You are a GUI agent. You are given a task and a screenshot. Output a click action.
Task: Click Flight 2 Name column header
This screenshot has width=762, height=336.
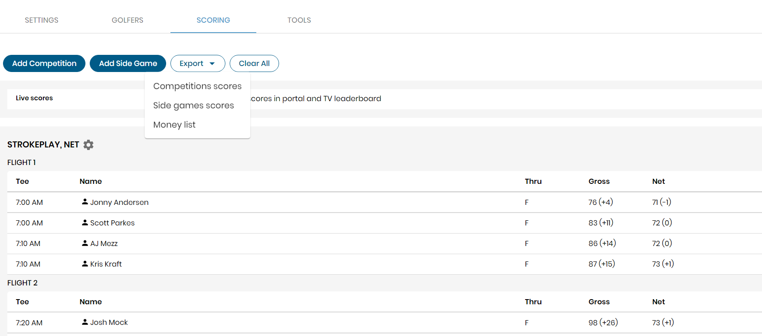(x=91, y=302)
